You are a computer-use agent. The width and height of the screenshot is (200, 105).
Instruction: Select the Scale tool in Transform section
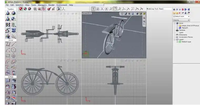[x=8, y=19]
